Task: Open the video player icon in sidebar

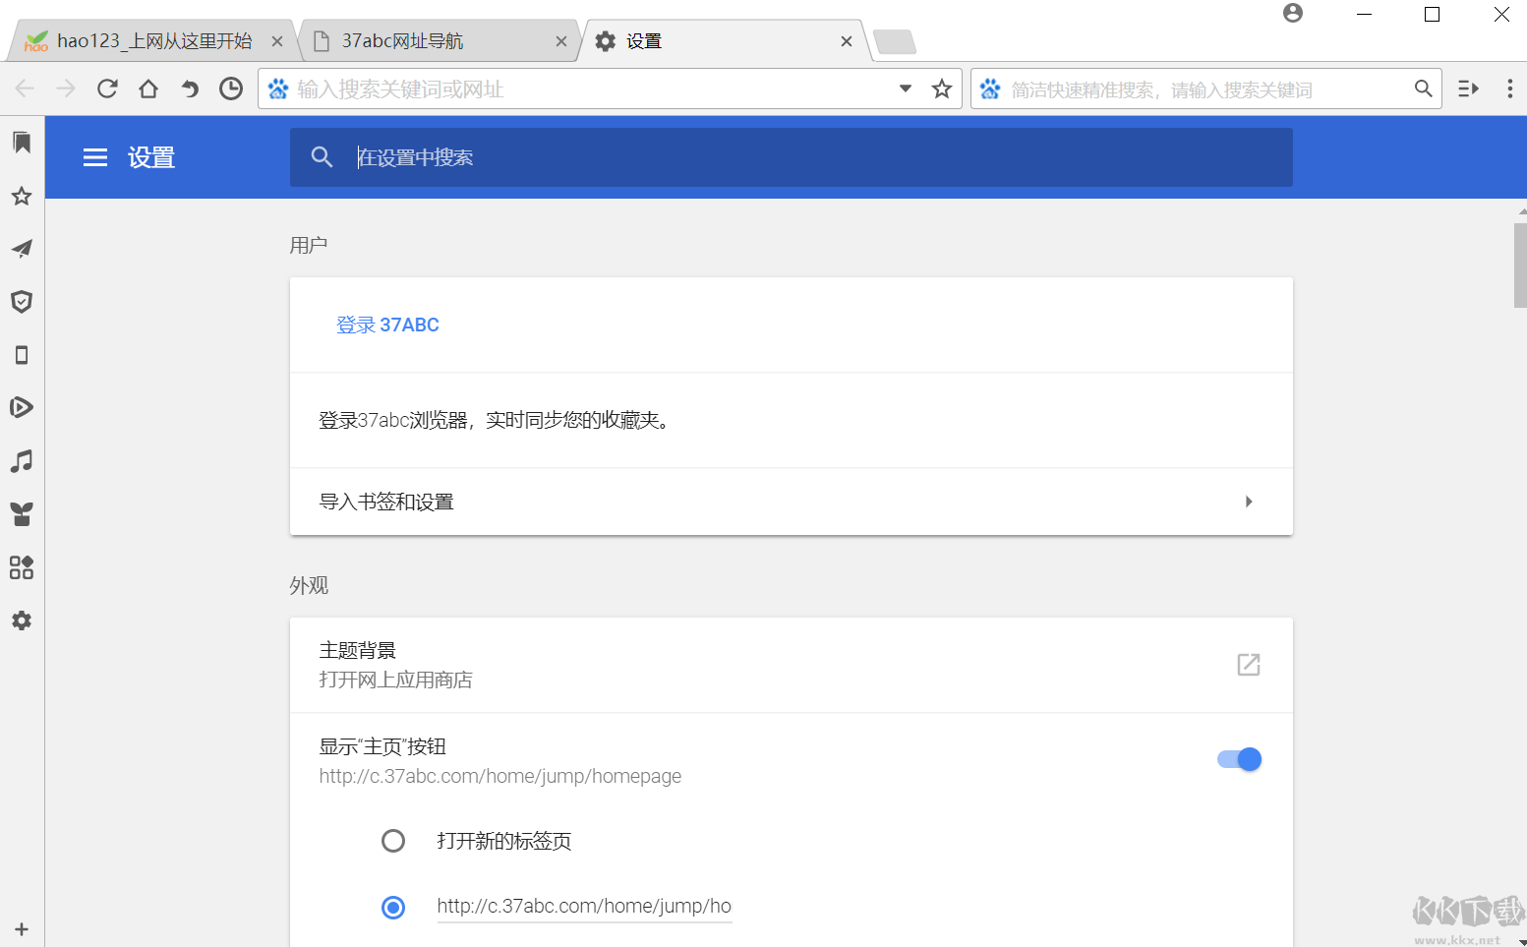Action: [x=22, y=407]
